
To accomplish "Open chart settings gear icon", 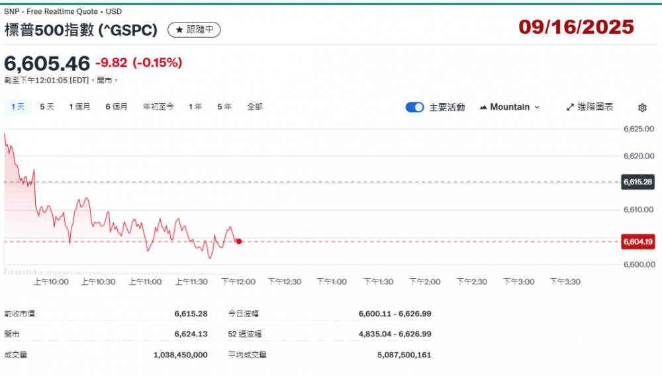I will click(642, 108).
